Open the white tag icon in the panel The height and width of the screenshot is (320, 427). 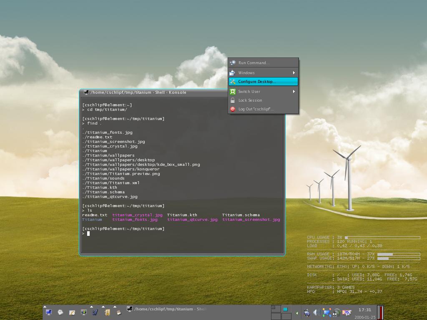(60, 312)
